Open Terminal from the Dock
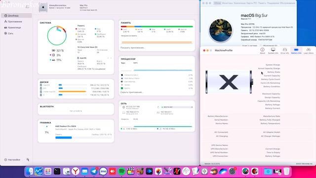Screen dimensions: 316x178 [57, 172]
